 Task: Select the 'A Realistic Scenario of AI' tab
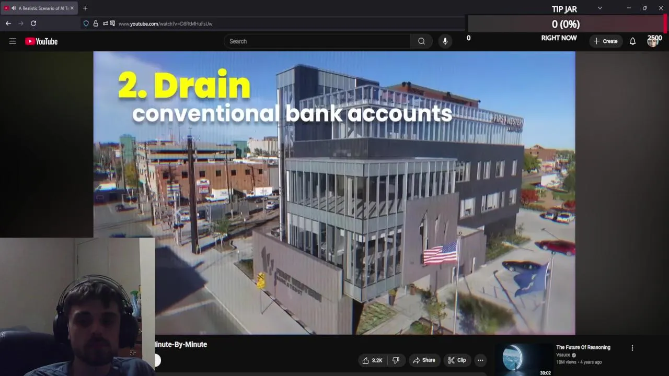(x=40, y=8)
